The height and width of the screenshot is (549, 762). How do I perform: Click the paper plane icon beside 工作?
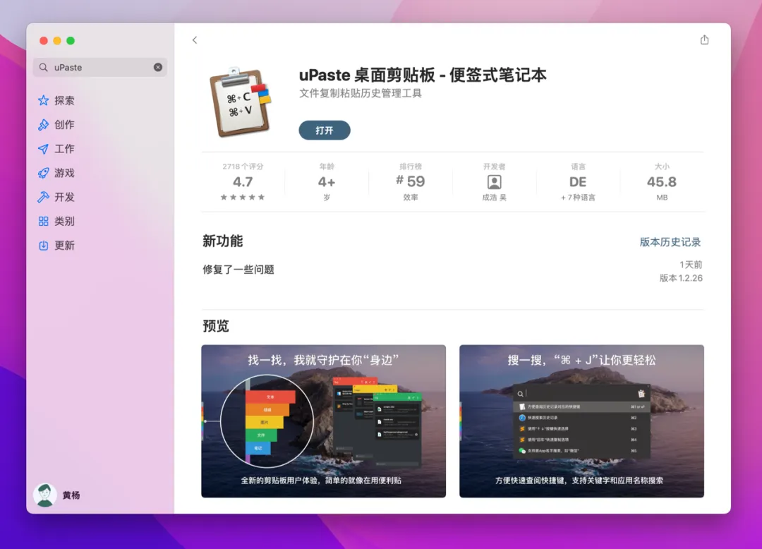pos(43,149)
